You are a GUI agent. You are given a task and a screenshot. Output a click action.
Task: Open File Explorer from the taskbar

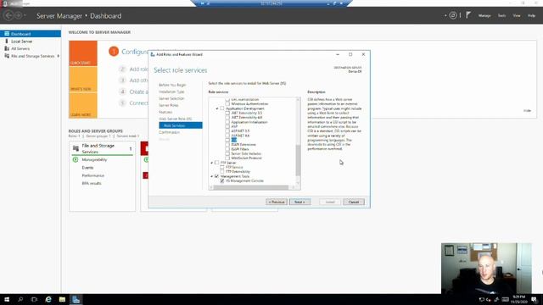click(62, 299)
